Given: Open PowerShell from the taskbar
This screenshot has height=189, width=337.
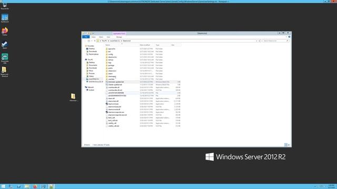Looking at the screenshot, I should 19,186.
